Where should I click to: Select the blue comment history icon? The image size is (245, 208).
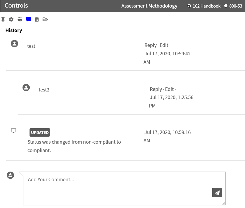tap(29, 19)
